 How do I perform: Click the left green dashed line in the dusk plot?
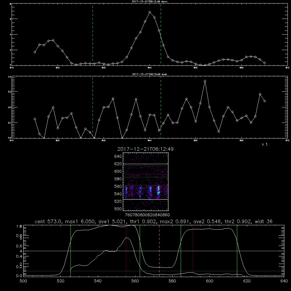[93, 107]
